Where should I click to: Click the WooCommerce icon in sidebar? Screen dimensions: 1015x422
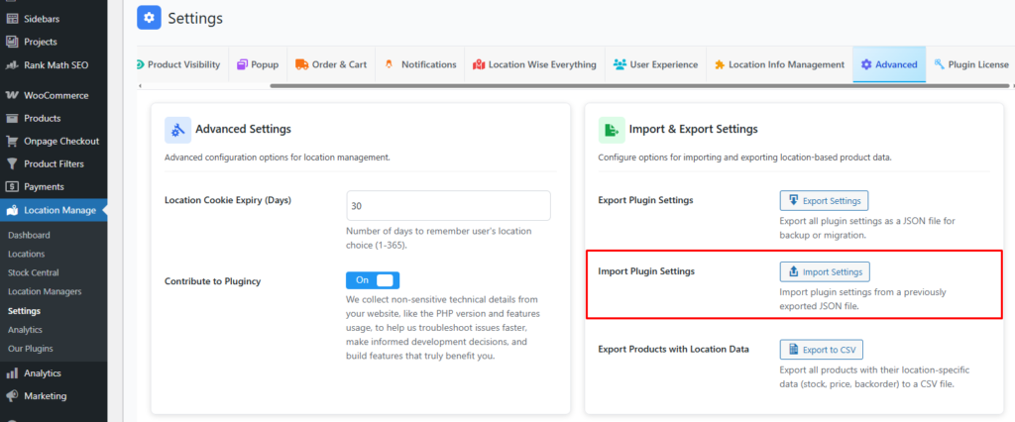point(12,96)
